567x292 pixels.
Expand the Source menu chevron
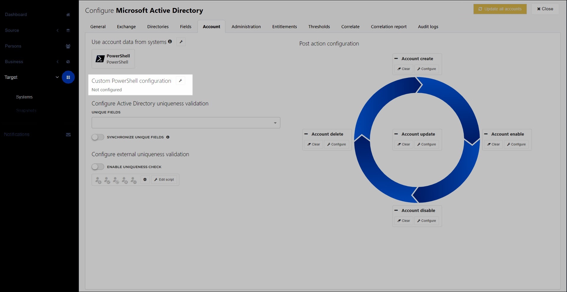point(58,30)
